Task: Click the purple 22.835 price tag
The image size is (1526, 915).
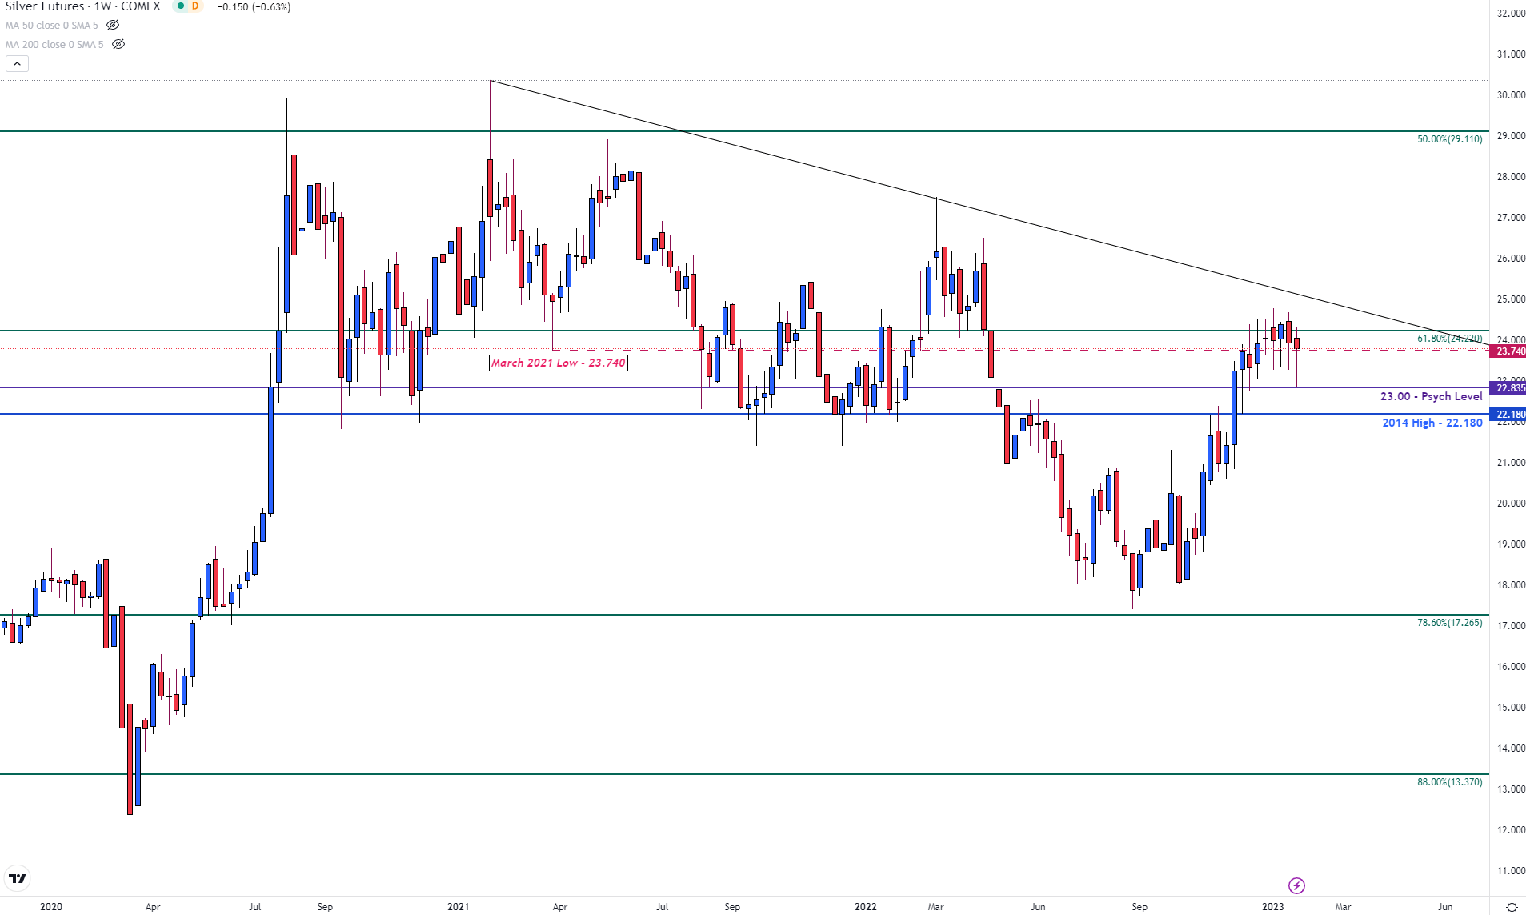Action: coord(1508,388)
